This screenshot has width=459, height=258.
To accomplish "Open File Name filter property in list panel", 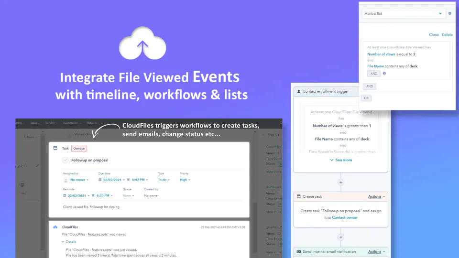I will pos(375,66).
